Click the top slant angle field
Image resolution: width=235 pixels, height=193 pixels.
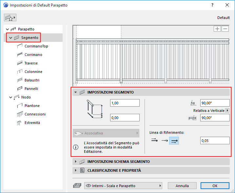click(x=215, y=103)
